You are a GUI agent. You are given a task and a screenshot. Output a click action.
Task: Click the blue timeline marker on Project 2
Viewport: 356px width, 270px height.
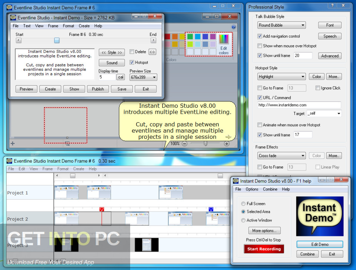(x=211, y=209)
